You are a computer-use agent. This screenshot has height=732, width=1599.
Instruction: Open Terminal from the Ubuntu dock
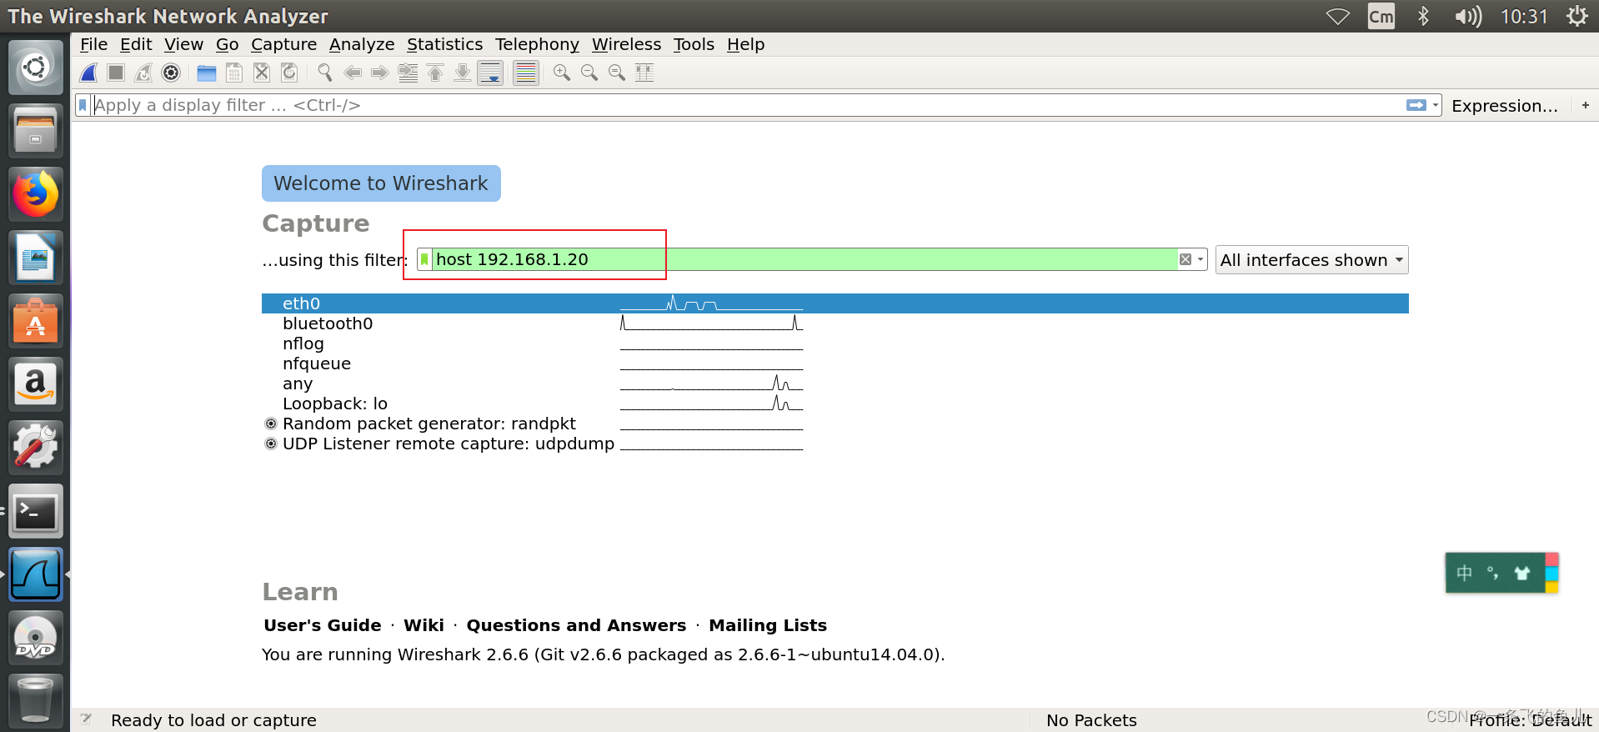pos(36,511)
